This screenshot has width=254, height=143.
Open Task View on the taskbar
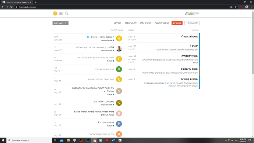click(55, 140)
